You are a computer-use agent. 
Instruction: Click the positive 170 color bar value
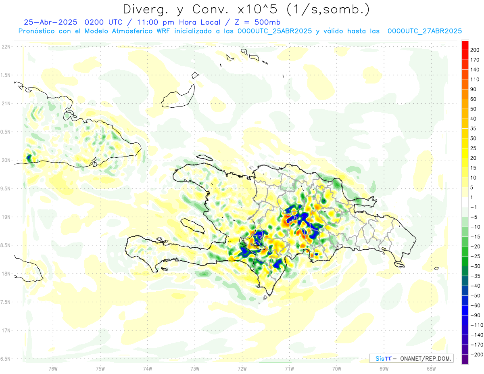pos(475,60)
